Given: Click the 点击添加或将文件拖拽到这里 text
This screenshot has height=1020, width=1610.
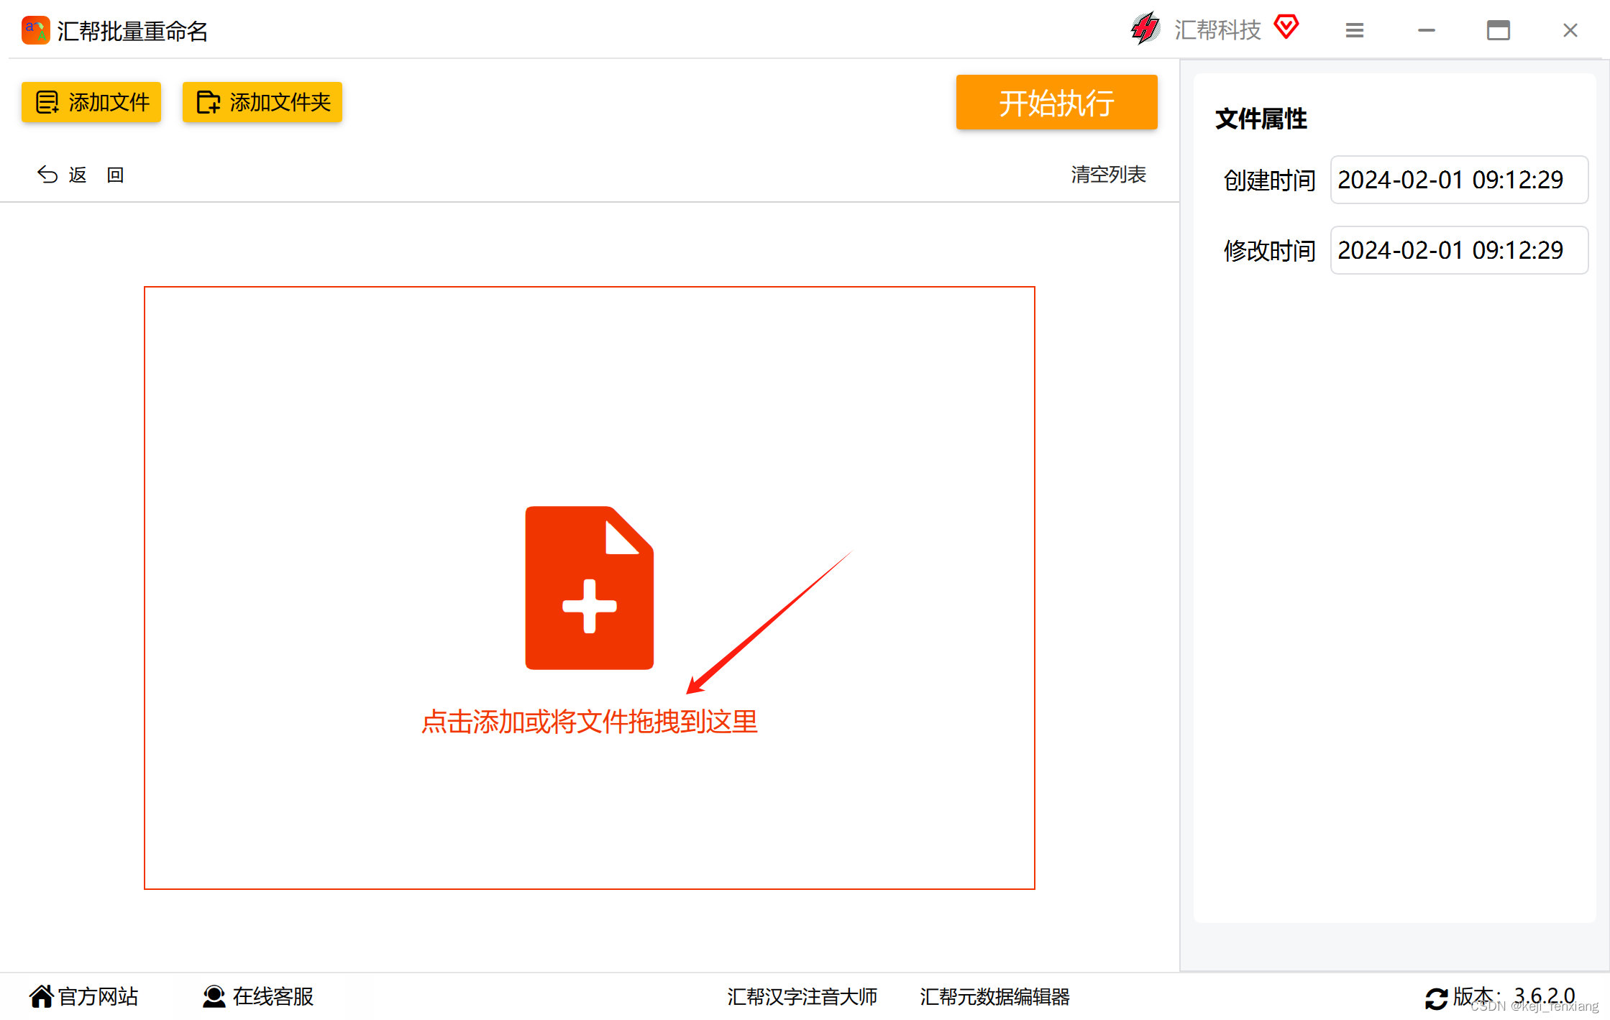Looking at the screenshot, I should point(590,722).
